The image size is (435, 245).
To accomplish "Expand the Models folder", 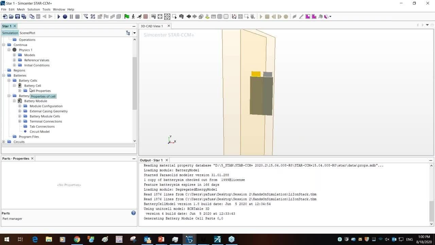I will 14,55.
